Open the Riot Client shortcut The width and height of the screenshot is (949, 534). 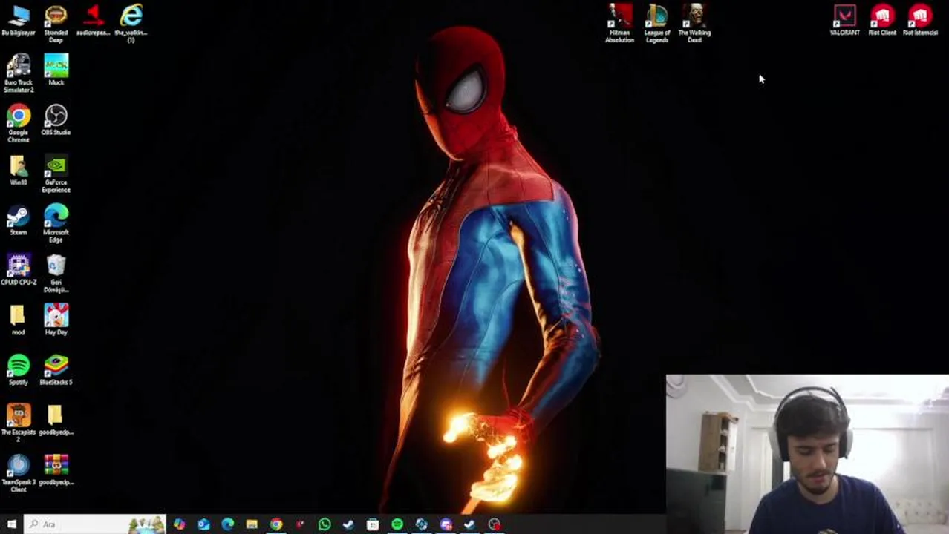(x=882, y=20)
